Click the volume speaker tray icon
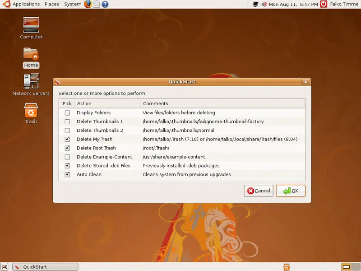Viewport: 361px width, 271px height. (x=264, y=4)
